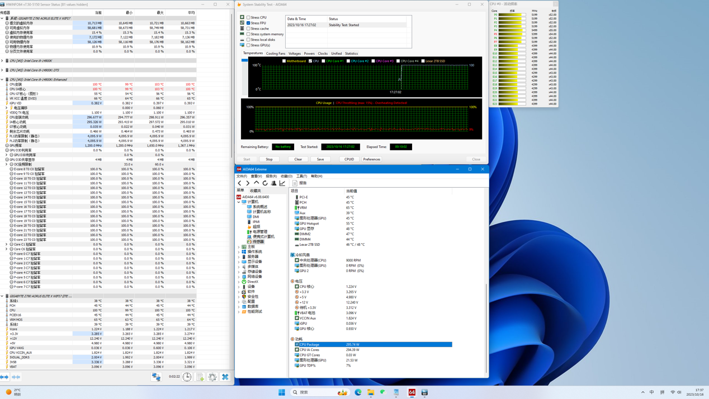The width and height of the screenshot is (709, 399).
Task: Expand CPU [#0] Intel Core i9-14900K: DTS group
Action: pyautogui.click(x=2, y=70)
